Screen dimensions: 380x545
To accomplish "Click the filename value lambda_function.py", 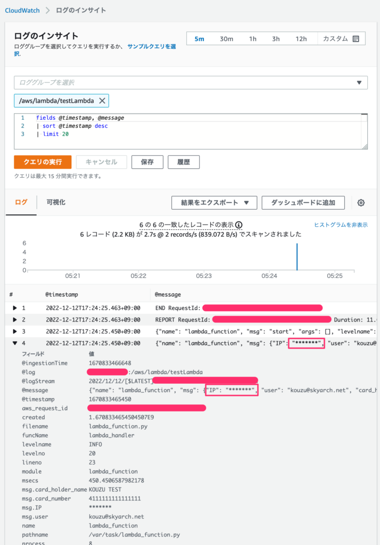I will pyautogui.click(x=118, y=426).
